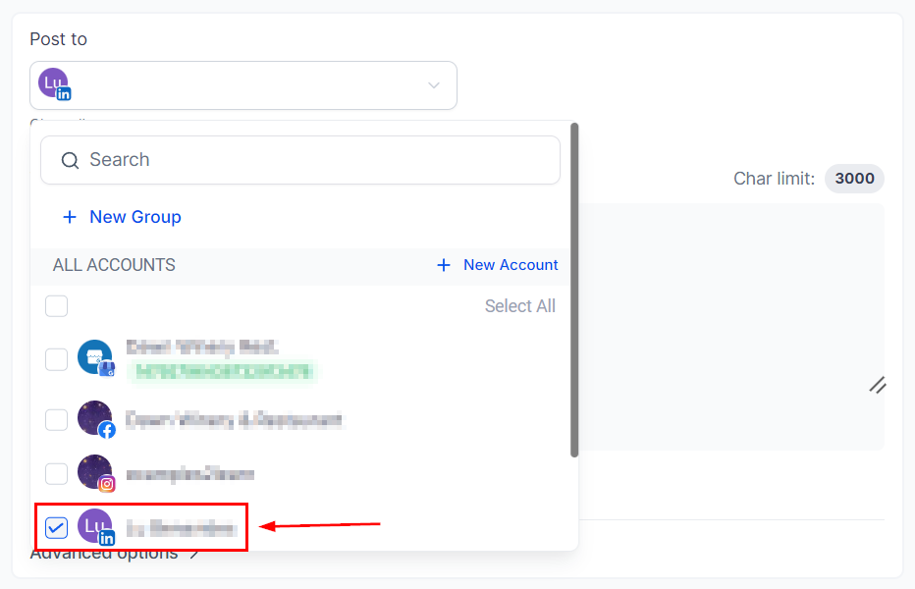
Task: Collapse the Post to dropdown chevron
Action: click(x=434, y=85)
